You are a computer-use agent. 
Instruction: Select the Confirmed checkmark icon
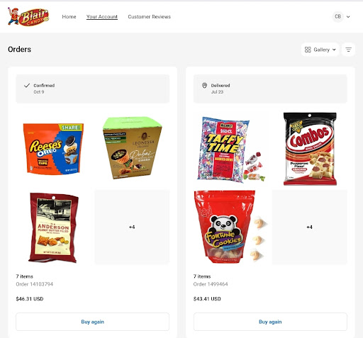(27, 86)
